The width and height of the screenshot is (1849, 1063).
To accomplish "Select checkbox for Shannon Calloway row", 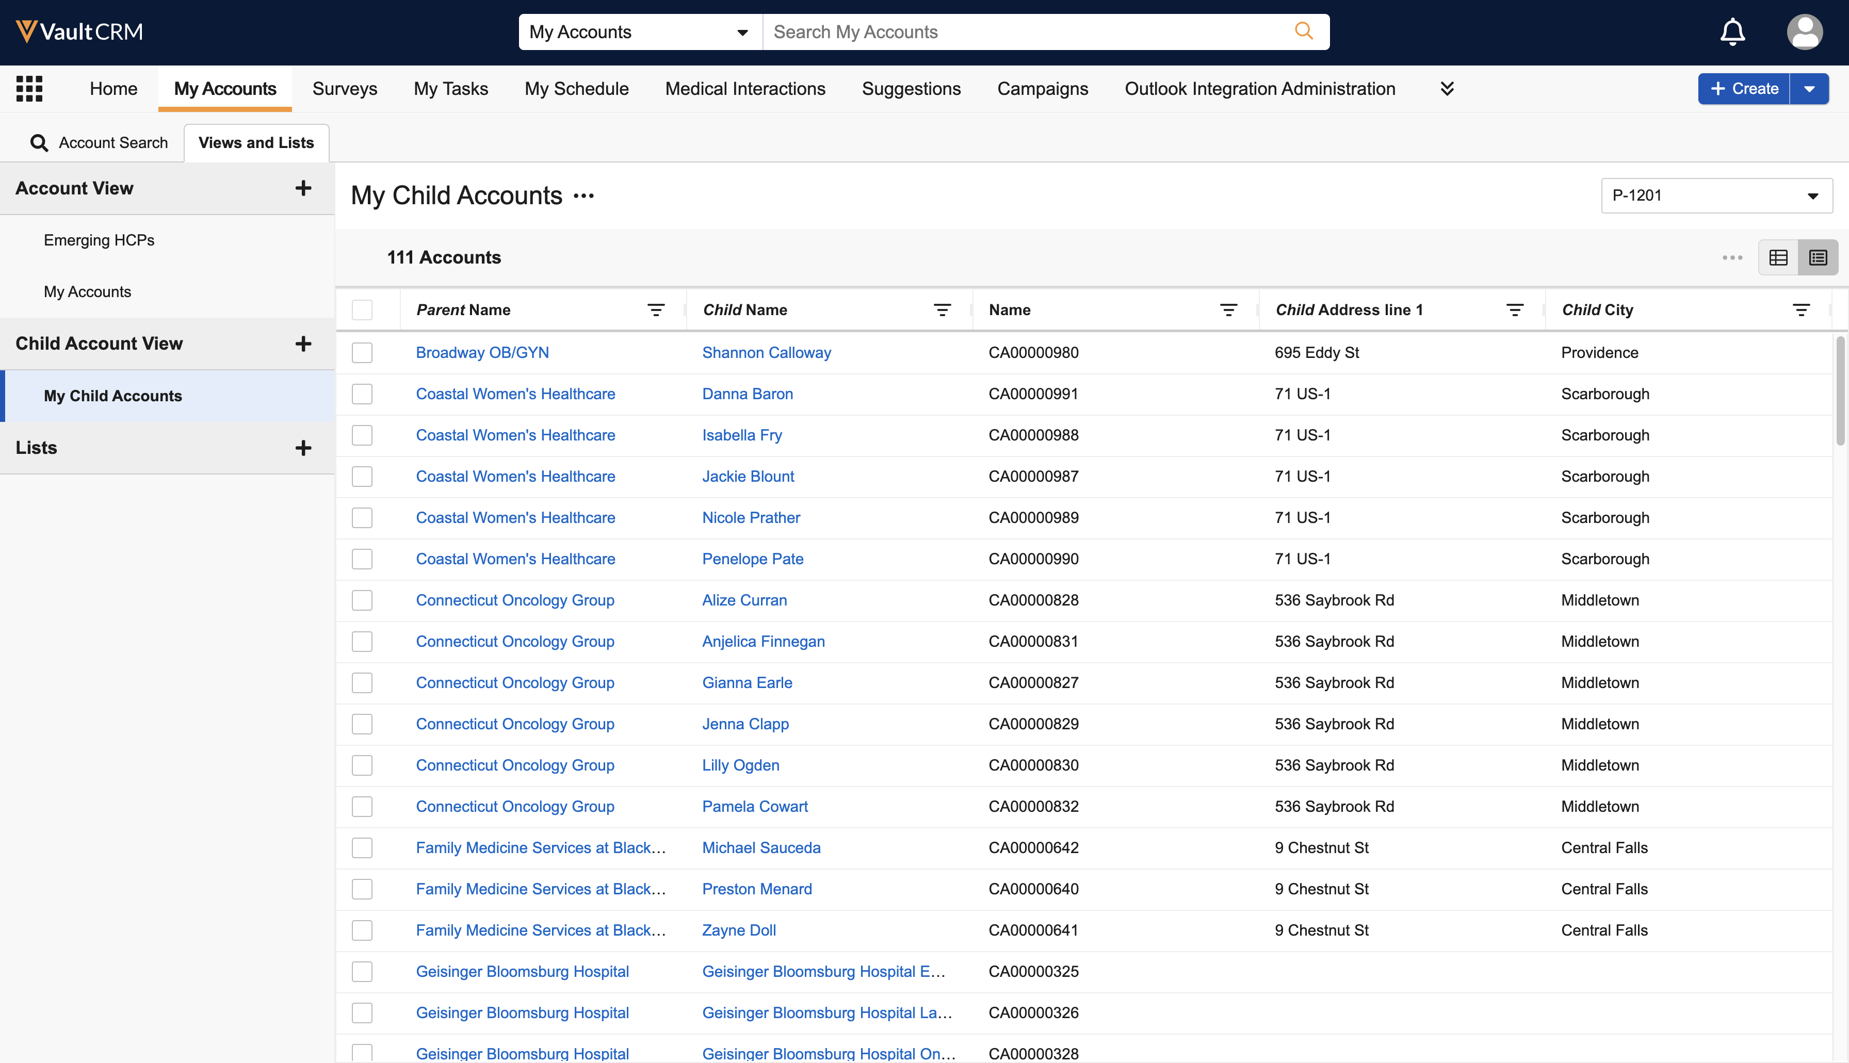I will [x=362, y=353].
